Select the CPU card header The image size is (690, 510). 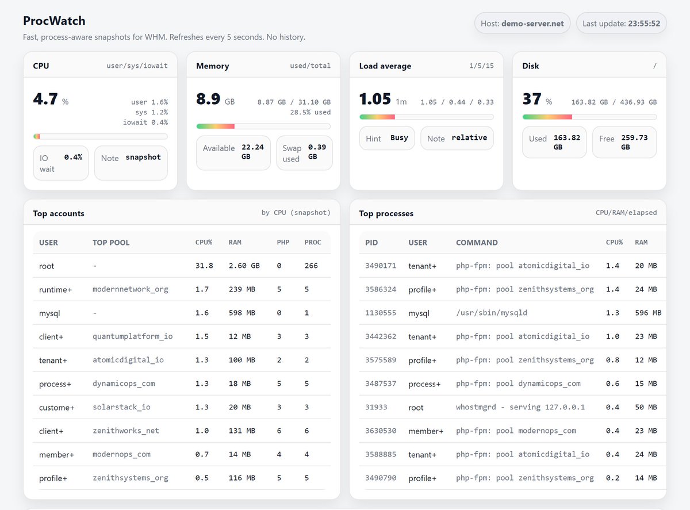[41, 66]
